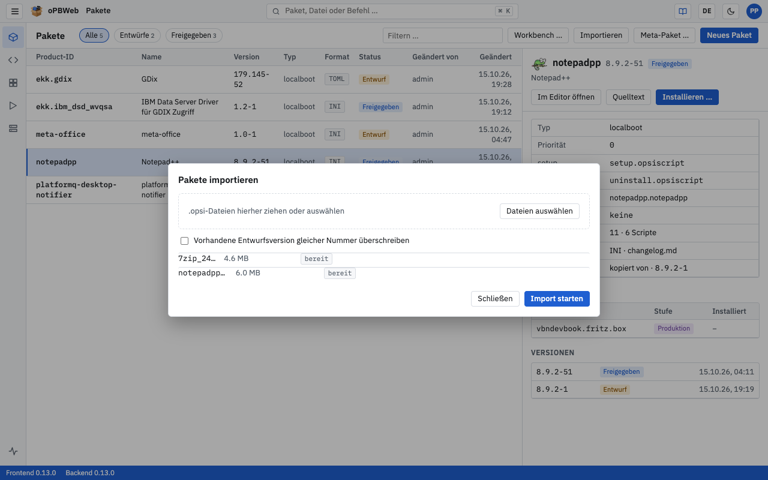768x480 pixels.
Task: Click the Installieren button
Action: point(687,97)
